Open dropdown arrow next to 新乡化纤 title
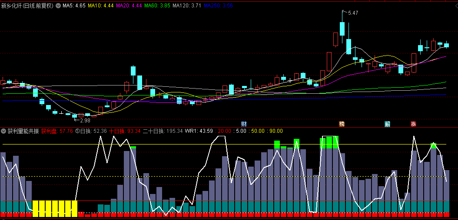The width and height of the screenshot is (458, 220). [58, 6]
